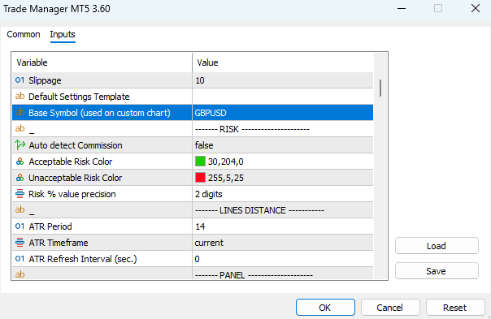The height and width of the screenshot is (319, 491).
Task: Click the integer icon beside Slippage
Action: tap(20, 80)
